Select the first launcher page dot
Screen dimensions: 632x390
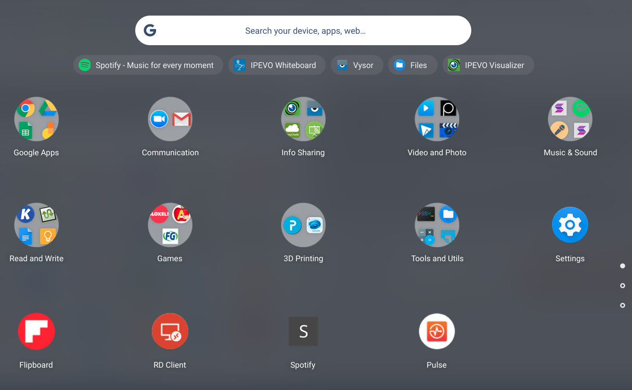(623, 266)
